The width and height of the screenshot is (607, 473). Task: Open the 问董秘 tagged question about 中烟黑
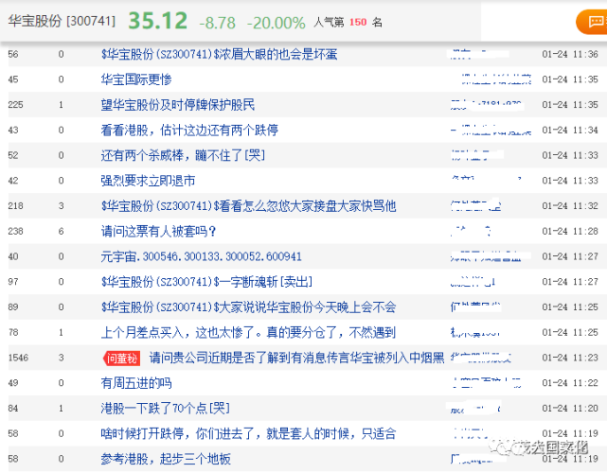tap(296, 358)
